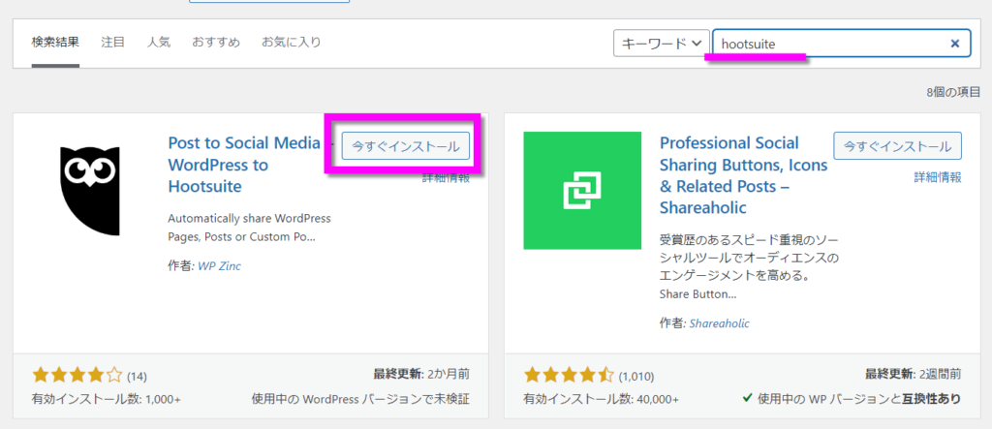The width and height of the screenshot is (992, 429).
Task: Switch to the 検索結果 tab
Action: point(55,43)
